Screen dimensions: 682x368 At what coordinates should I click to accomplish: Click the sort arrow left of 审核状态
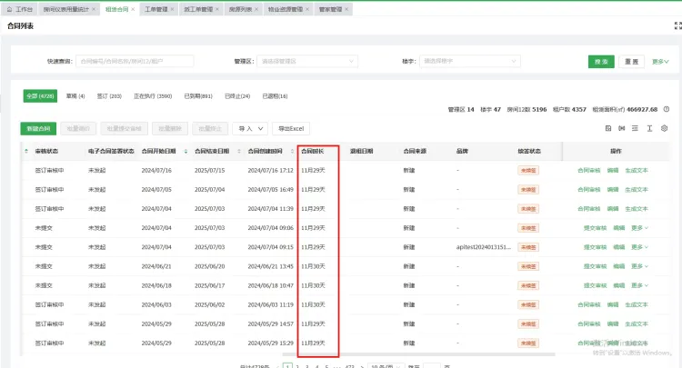(x=26, y=151)
